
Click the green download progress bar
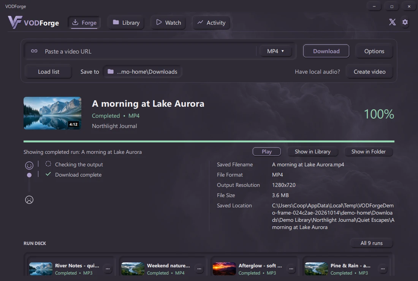click(209, 141)
